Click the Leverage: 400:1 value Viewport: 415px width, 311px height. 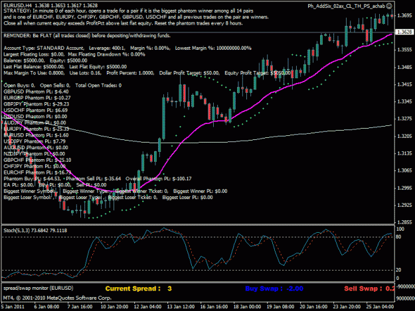[x=107, y=48]
